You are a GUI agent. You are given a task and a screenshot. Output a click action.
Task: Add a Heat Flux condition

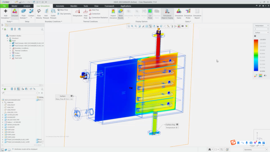(94, 10)
